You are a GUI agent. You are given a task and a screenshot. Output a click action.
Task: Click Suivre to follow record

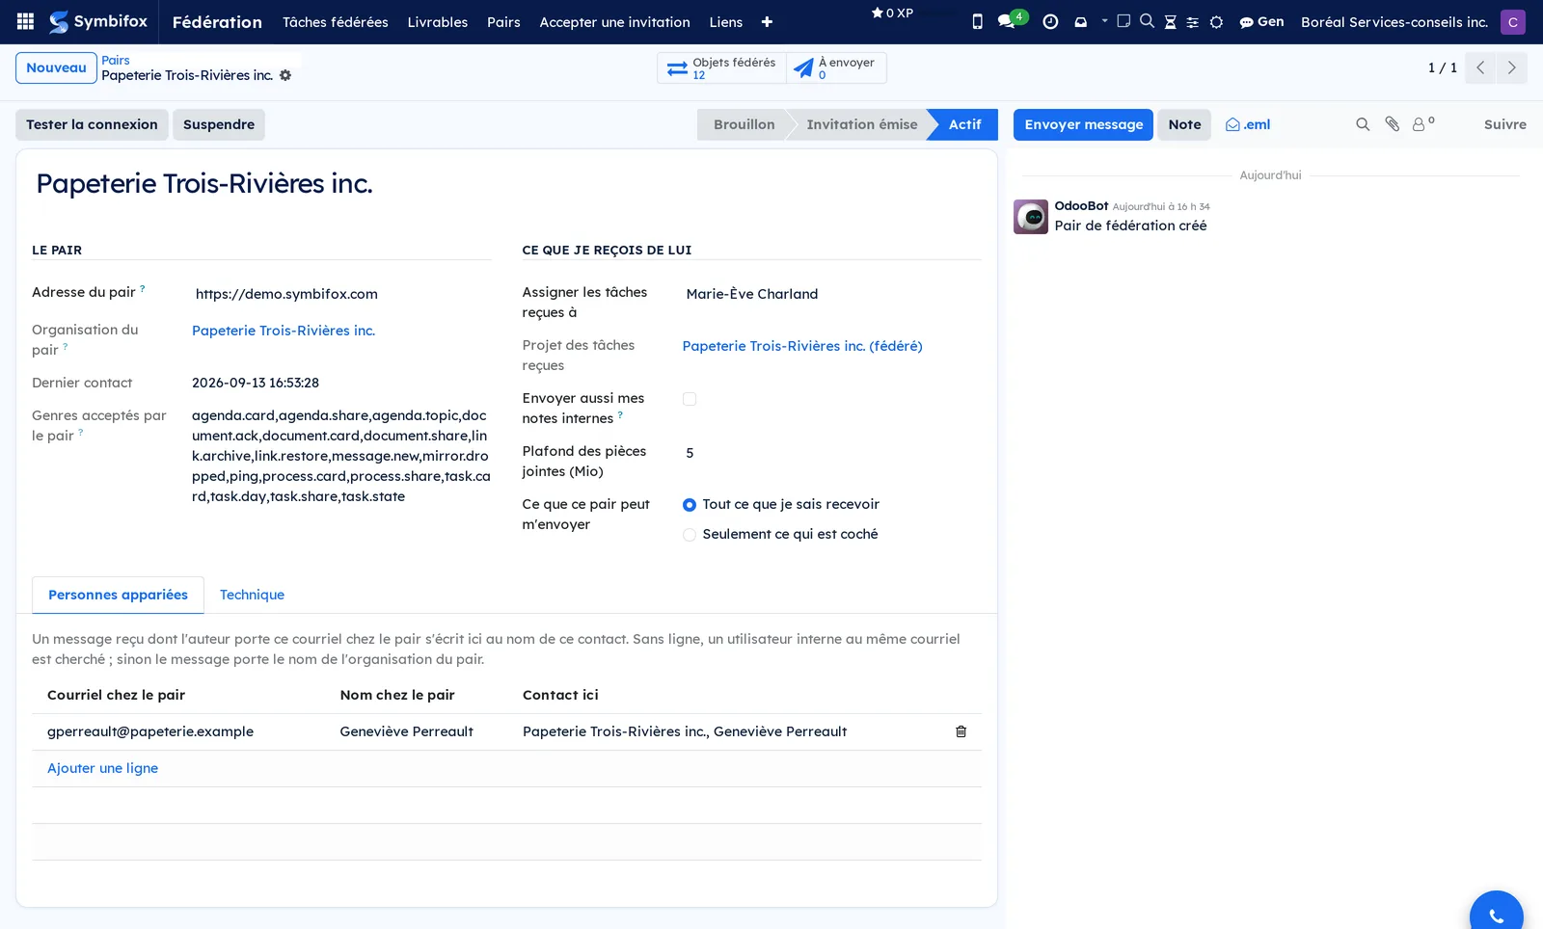click(1504, 124)
